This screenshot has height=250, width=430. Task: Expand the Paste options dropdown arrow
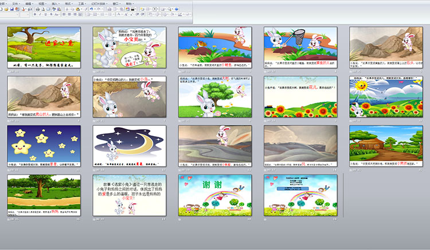[x=81, y=9]
